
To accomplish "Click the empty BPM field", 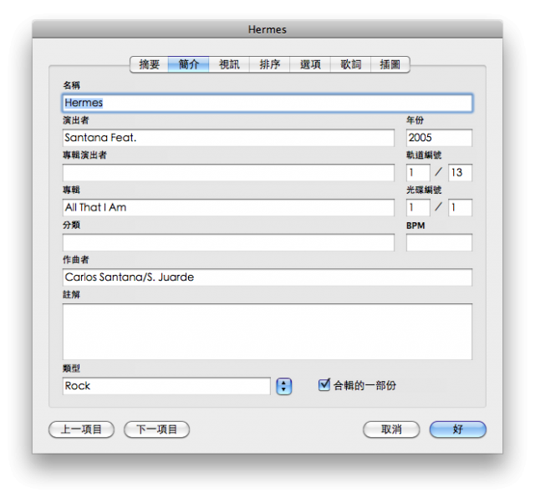I will 439,242.
